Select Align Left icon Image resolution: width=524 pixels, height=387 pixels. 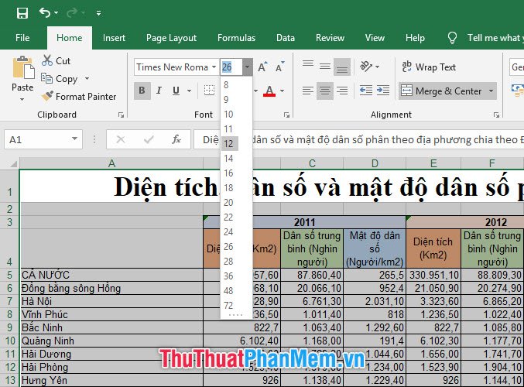coord(308,91)
